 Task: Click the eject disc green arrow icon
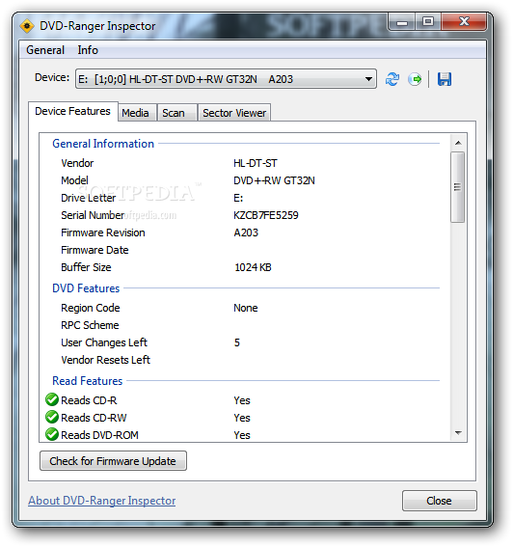(415, 79)
